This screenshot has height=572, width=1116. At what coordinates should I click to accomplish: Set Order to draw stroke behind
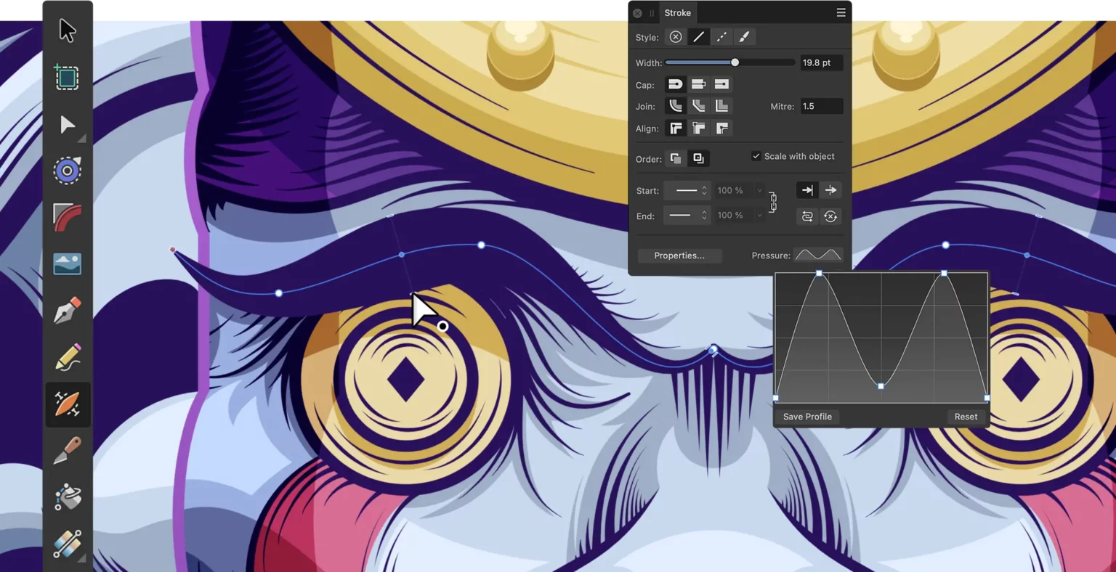tap(676, 159)
